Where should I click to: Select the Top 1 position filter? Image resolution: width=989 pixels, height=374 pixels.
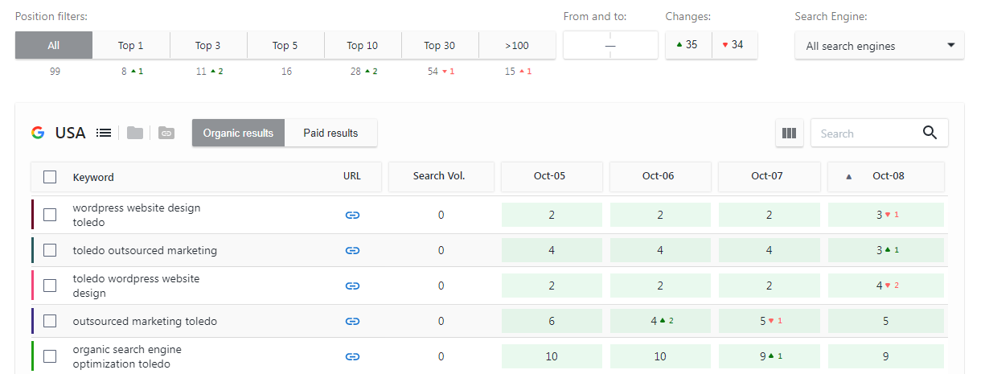131,45
